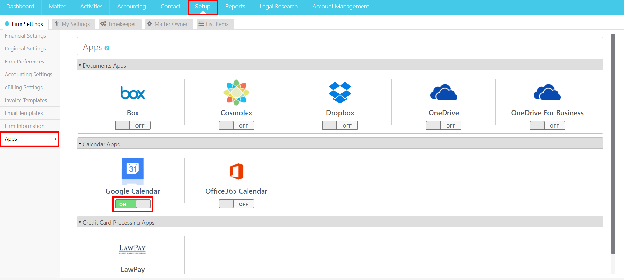This screenshot has width=624, height=280.
Task: Switch to the Matter Owner tab
Action: [169, 24]
